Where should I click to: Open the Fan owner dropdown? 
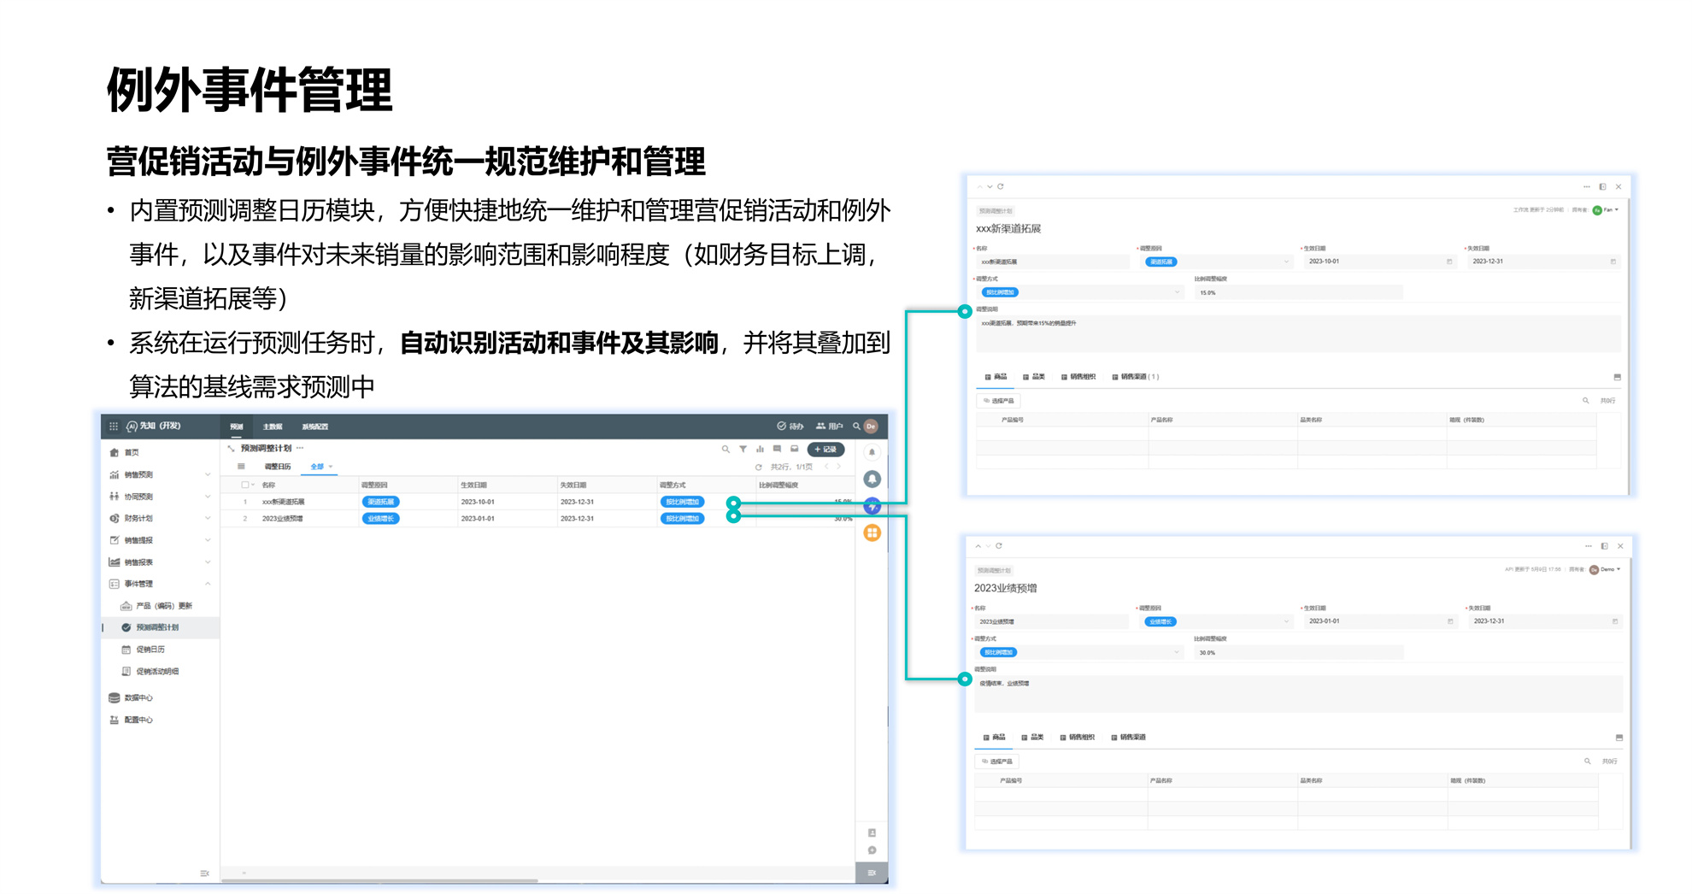coord(1606,210)
